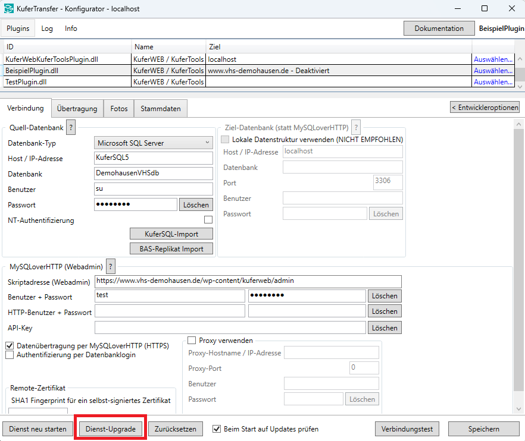525x441 pixels.
Task: Click the Skriptadresse (Webadmin) URL field
Action: tap(248, 282)
